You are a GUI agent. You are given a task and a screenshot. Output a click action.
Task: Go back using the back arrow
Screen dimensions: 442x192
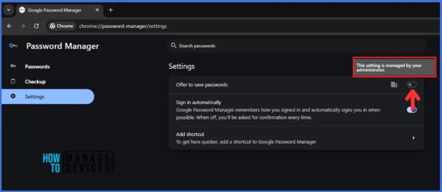point(9,26)
